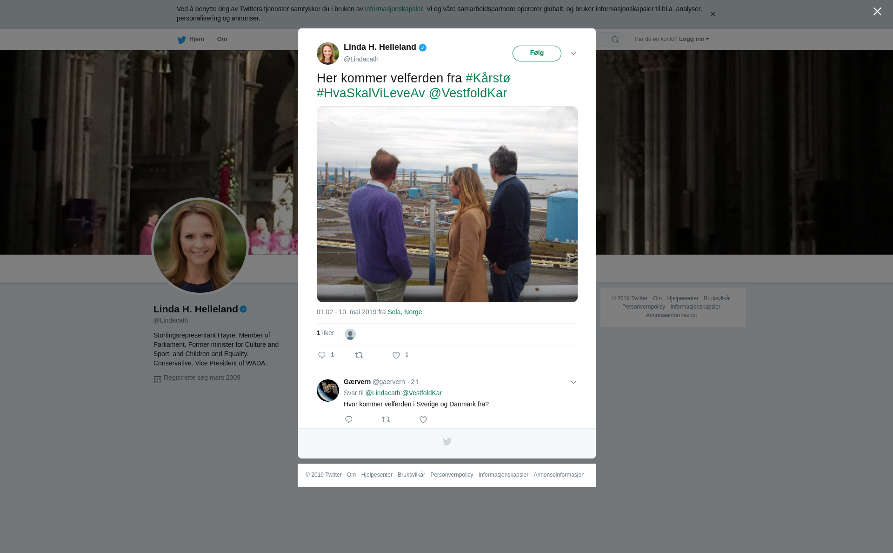Open the informasjonskapsler link in the cookie banner
The image size is (893, 553).
[393, 9]
